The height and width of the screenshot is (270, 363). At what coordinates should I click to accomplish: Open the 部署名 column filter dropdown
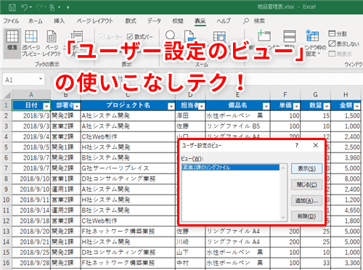click(x=77, y=106)
